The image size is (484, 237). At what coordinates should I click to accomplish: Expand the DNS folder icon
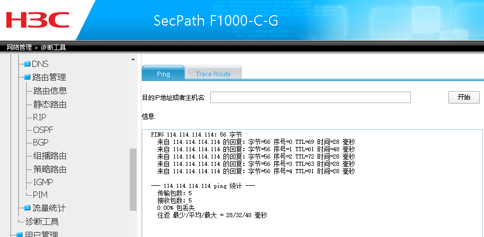[x=27, y=64]
